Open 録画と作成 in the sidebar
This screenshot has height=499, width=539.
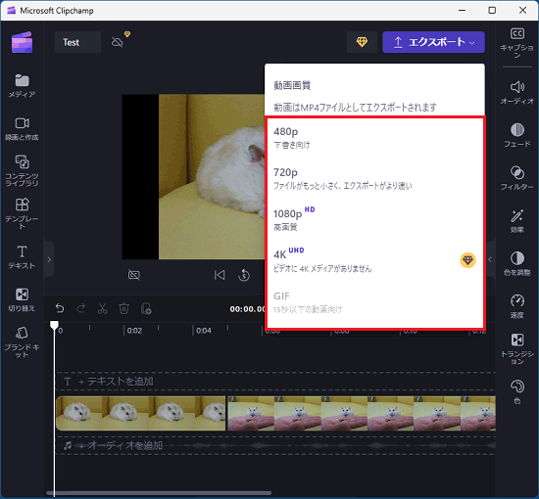pos(22,129)
